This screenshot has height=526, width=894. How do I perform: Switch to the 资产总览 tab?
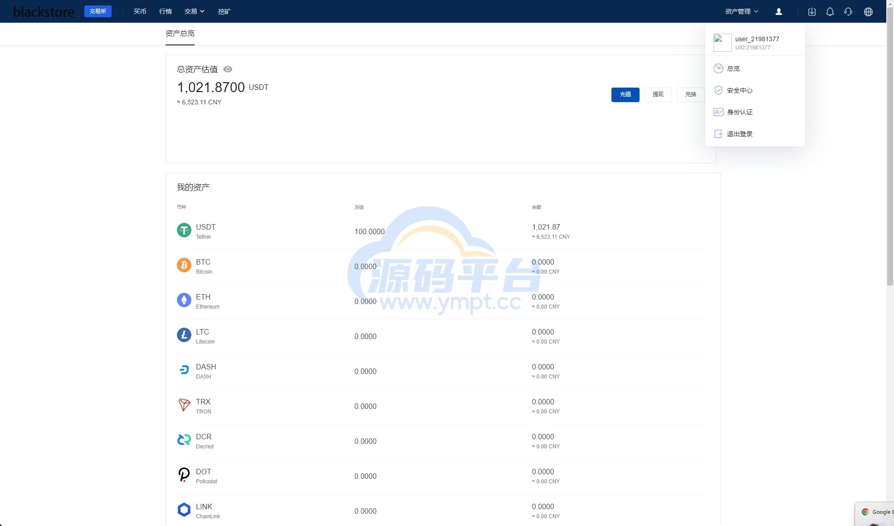tap(180, 34)
